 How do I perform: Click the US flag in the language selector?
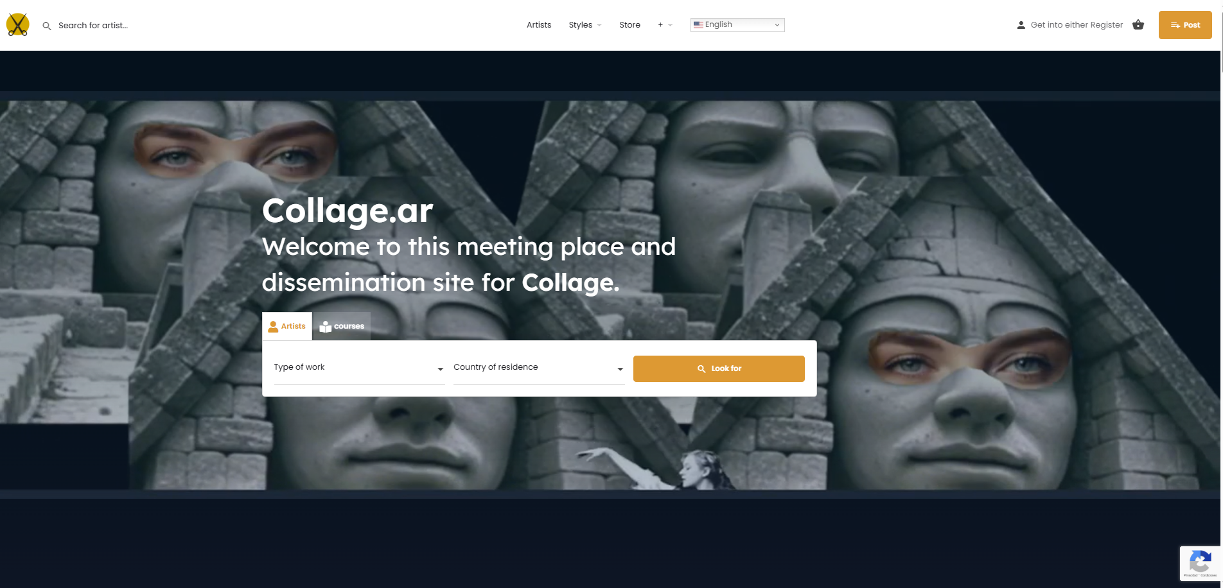pyautogui.click(x=698, y=24)
